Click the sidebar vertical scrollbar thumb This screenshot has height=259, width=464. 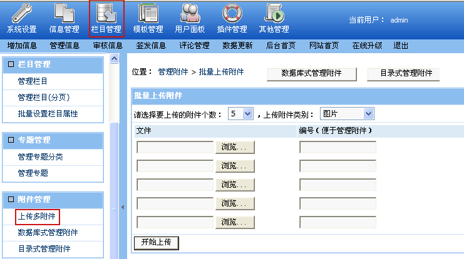pos(114,191)
